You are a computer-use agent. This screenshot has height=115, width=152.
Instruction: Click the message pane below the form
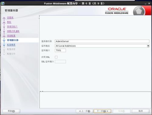click(x=95, y=100)
